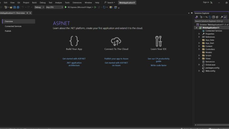Screen dimensions: 229x129
Task: Click Collapse All icon in Solution Explorer
Action: coord(214,17)
